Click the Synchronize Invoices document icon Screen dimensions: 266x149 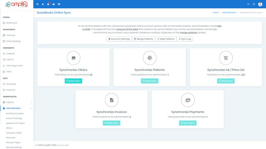point(112,100)
